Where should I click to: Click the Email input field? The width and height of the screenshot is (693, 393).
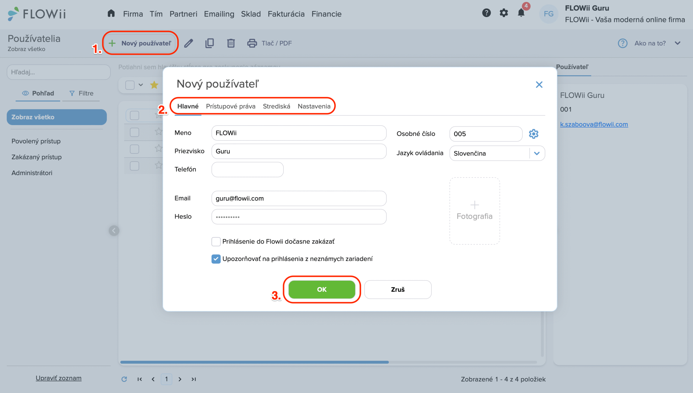(x=299, y=198)
